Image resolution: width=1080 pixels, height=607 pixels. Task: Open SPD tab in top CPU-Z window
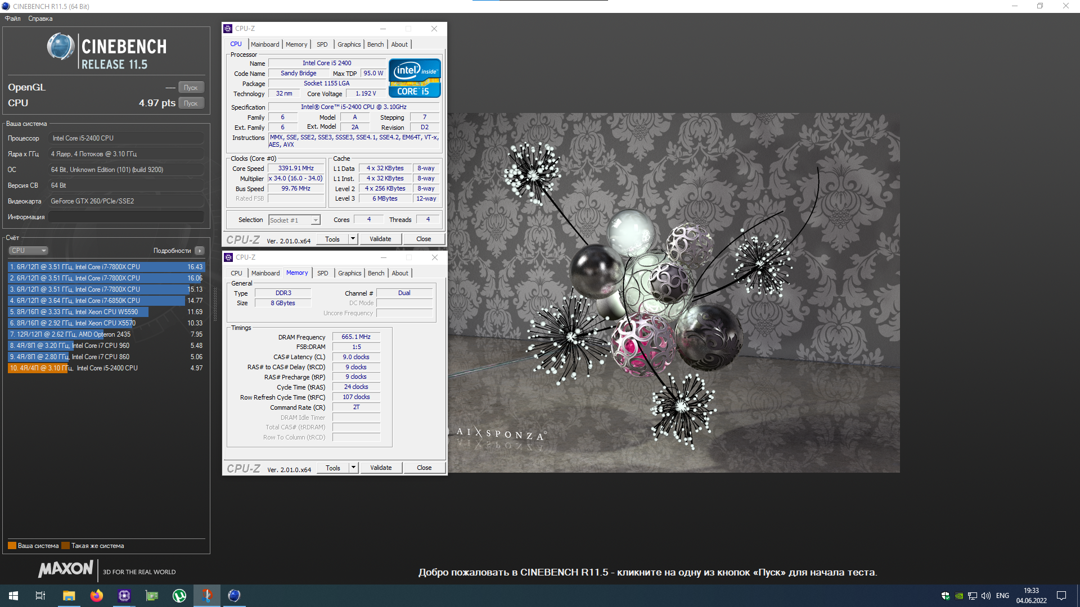322,44
